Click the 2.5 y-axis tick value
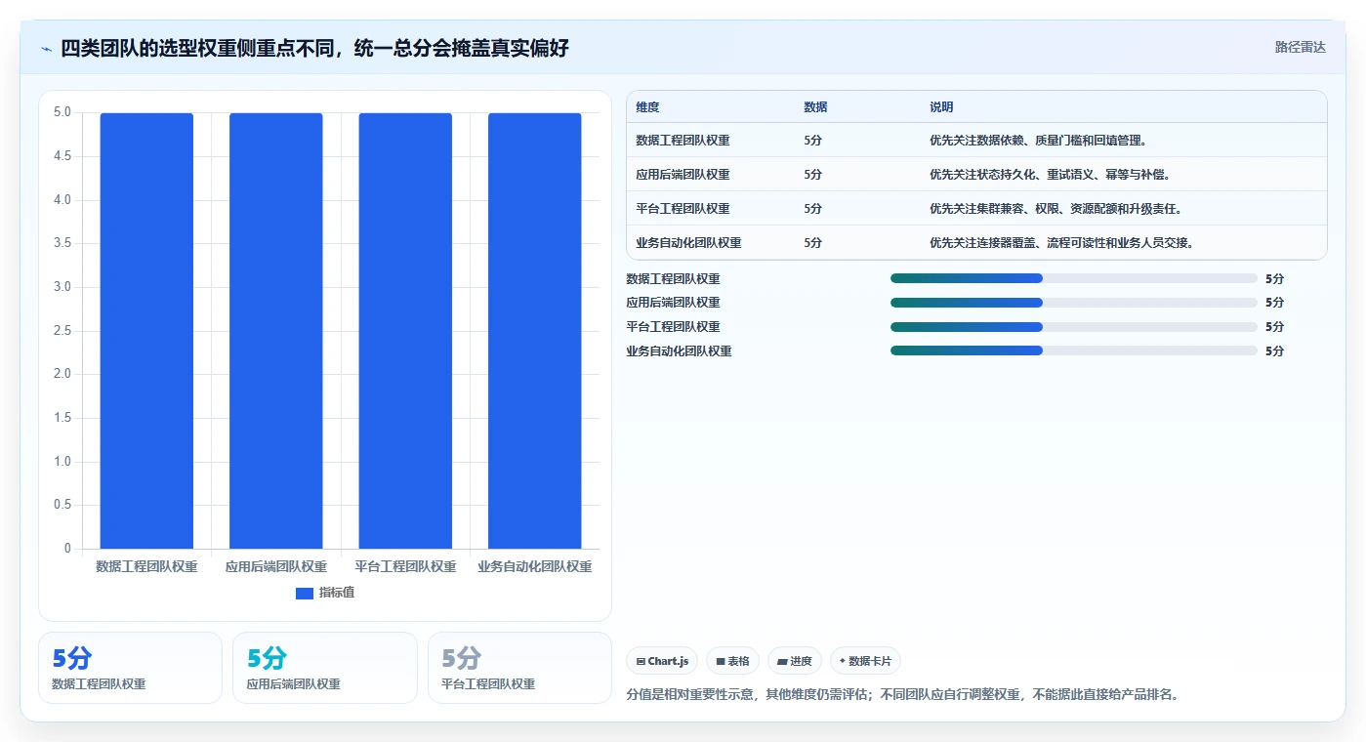Screen dimensions: 1366x742 pos(62,331)
